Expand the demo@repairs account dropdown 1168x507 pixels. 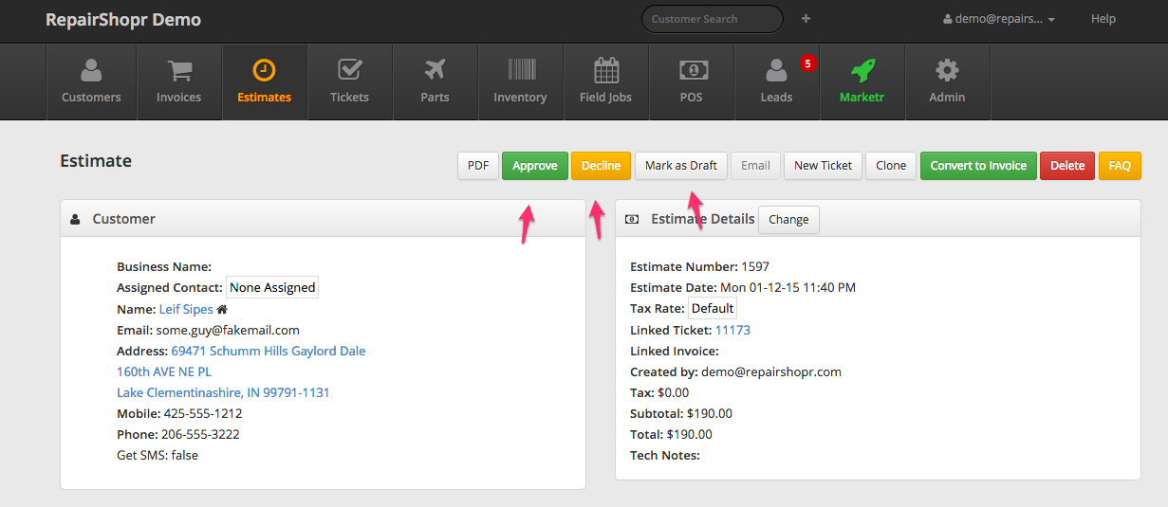click(999, 19)
